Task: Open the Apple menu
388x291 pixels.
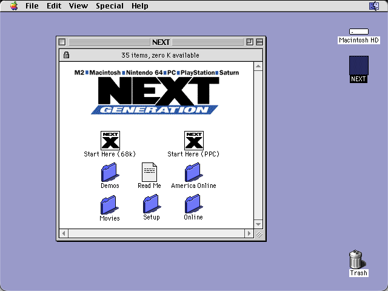Action: [x=14, y=5]
